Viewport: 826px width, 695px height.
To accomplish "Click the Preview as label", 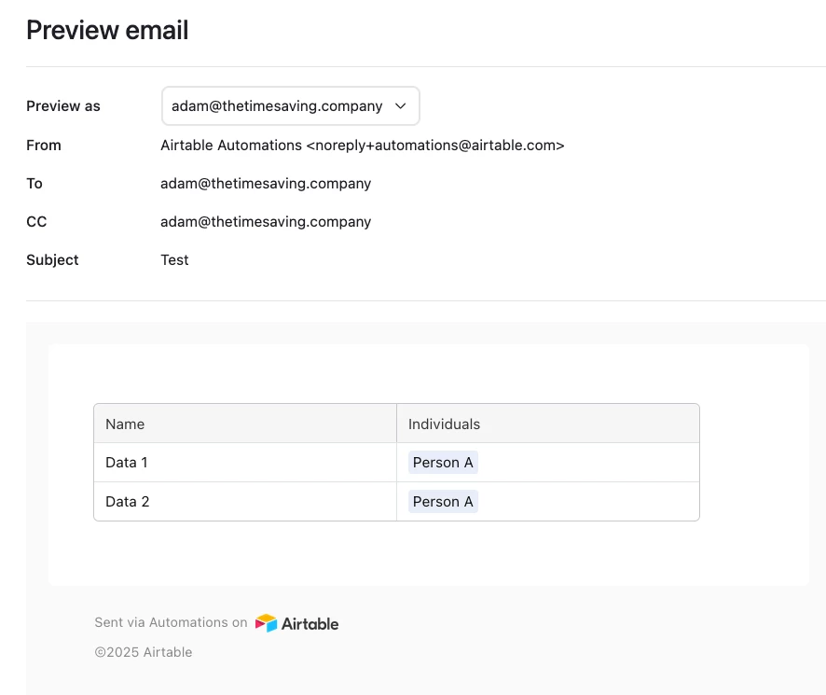I will tap(63, 106).
